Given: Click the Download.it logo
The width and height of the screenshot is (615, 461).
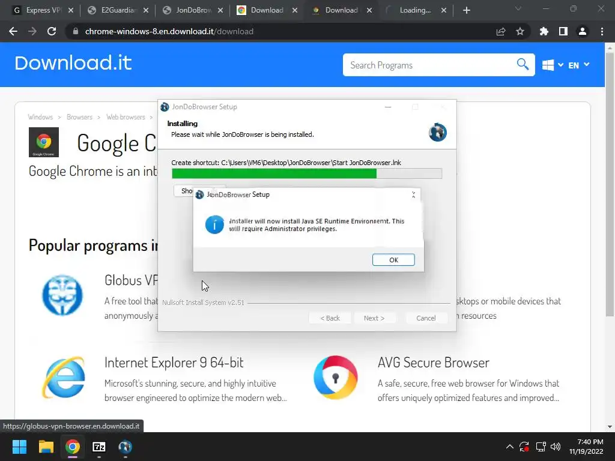Looking at the screenshot, I should coord(73,63).
